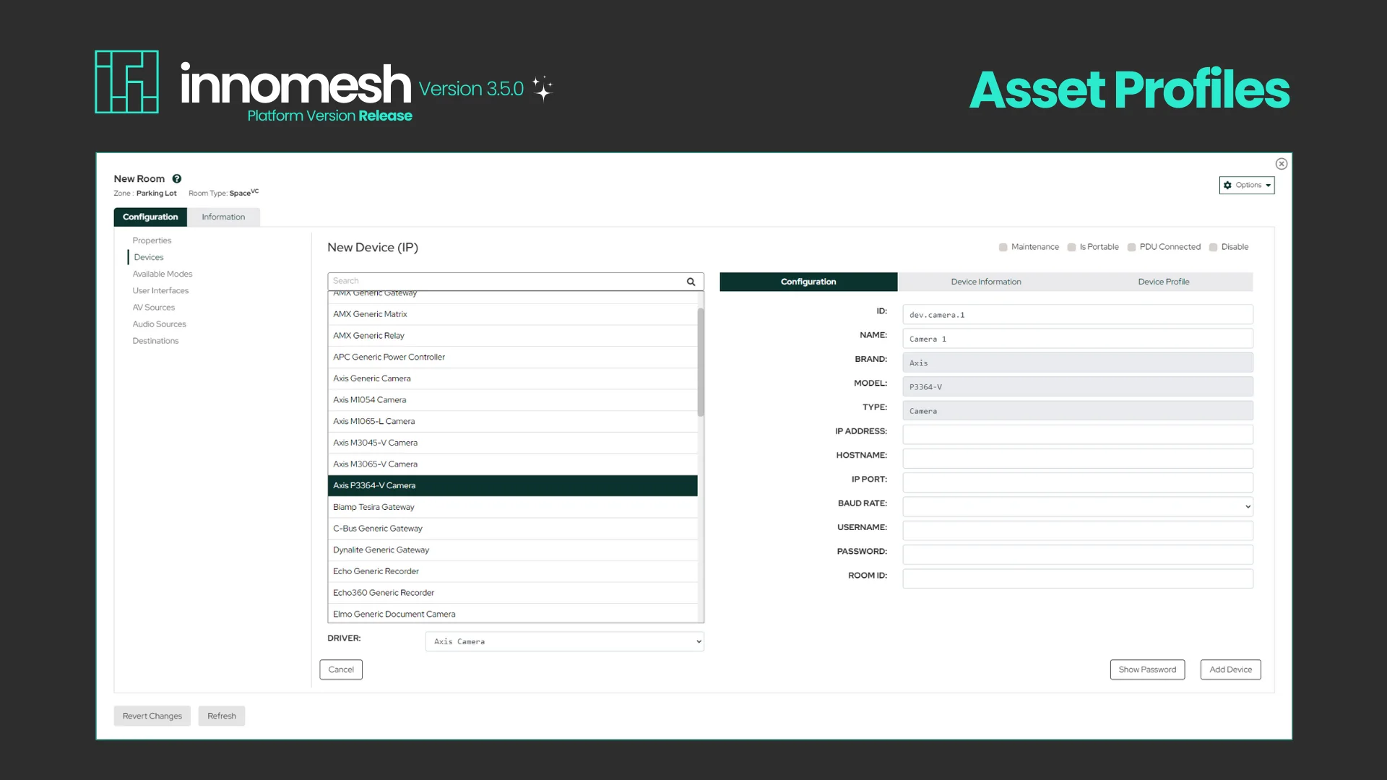Image resolution: width=1387 pixels, height=780 pixels.
Task: Click the help question mark icon beside New Room
Action: click(177, 178)
